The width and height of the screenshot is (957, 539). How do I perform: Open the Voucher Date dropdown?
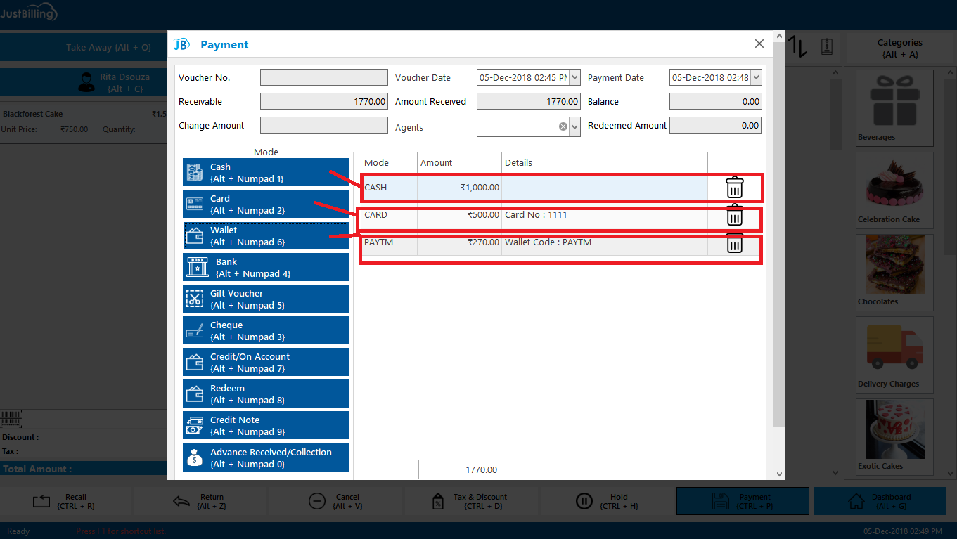coord(575,77)
